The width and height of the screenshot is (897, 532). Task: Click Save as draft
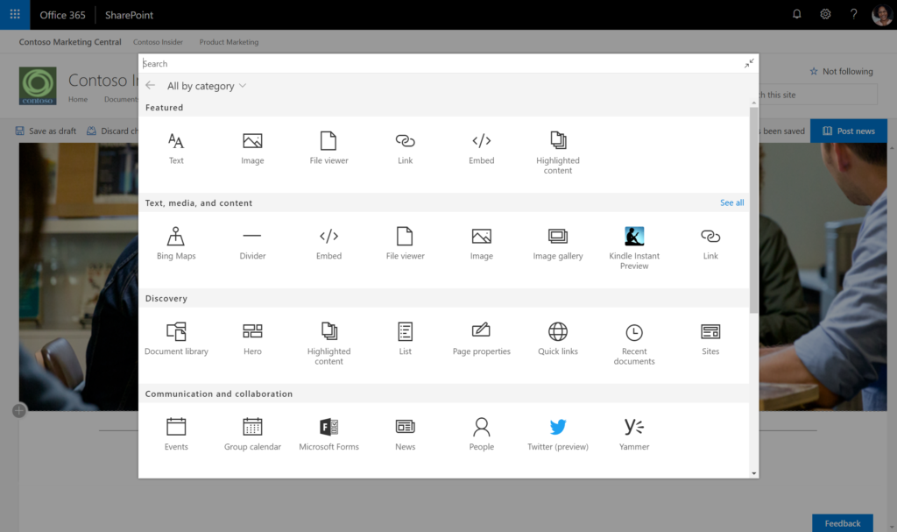[46, 131]
